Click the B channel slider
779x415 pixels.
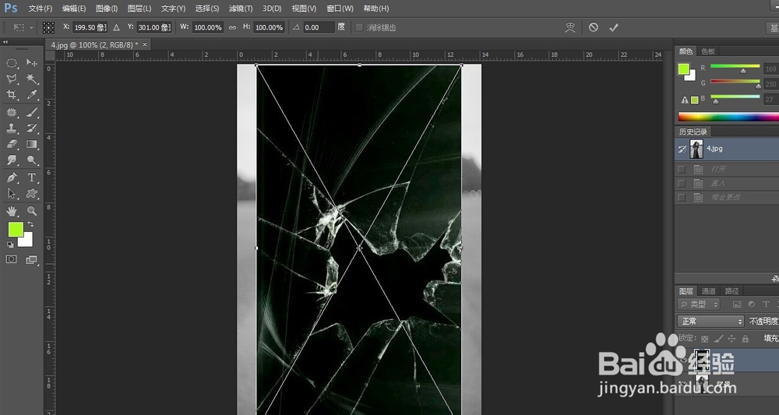click(x=735, y=98)
